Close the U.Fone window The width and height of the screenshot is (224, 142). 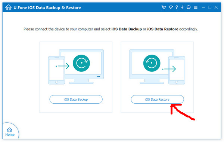click(x=216, y=7)
